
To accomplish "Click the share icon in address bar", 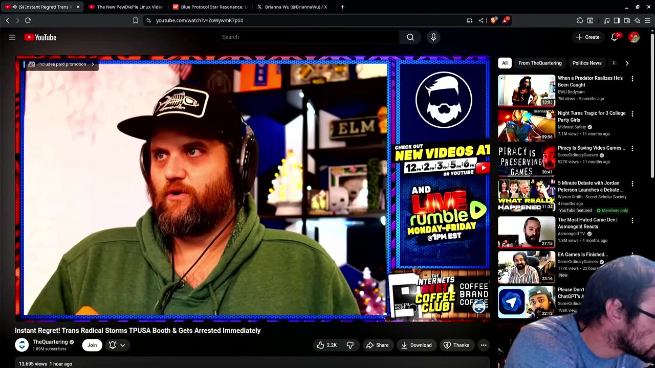I will pyautogui.click(x=481, y=20).
